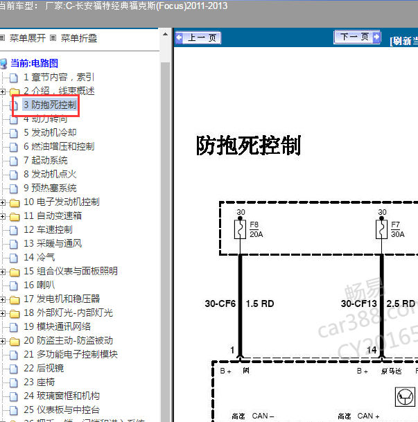
Task: Open the 18 外部灯光-内部灯光 folder
Action: point(68,313)
